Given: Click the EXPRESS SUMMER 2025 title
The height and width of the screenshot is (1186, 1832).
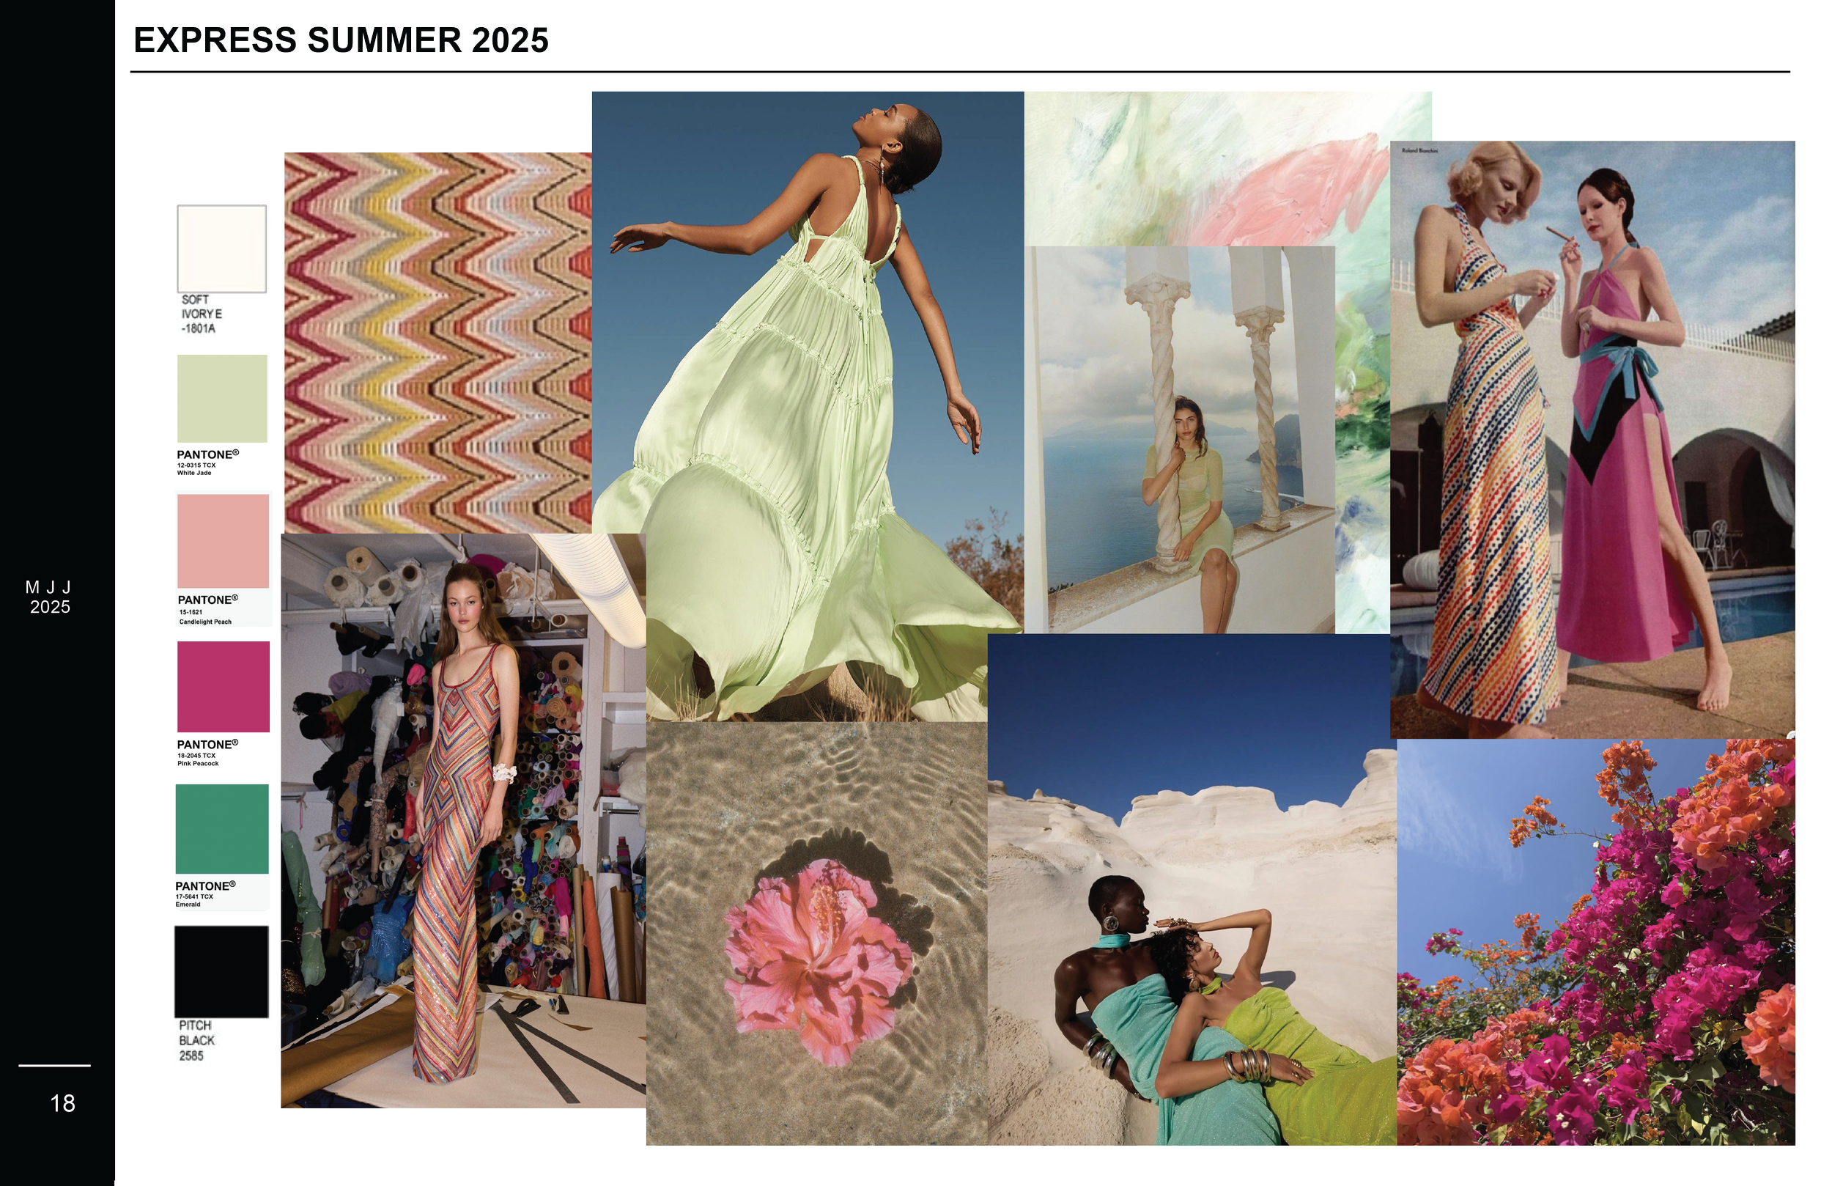Looking at the screenshot, I should click(341, 40).
